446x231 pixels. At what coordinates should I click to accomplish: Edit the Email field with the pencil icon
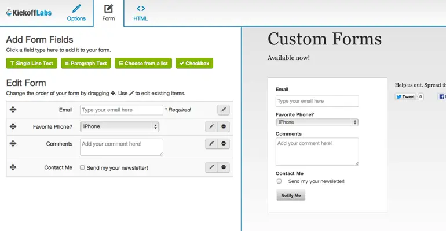tap(224, 110)
